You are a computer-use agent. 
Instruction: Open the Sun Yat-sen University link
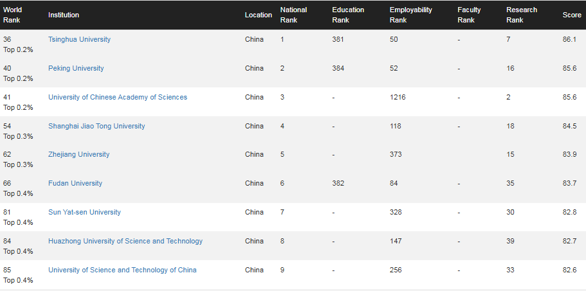(84, 212)
